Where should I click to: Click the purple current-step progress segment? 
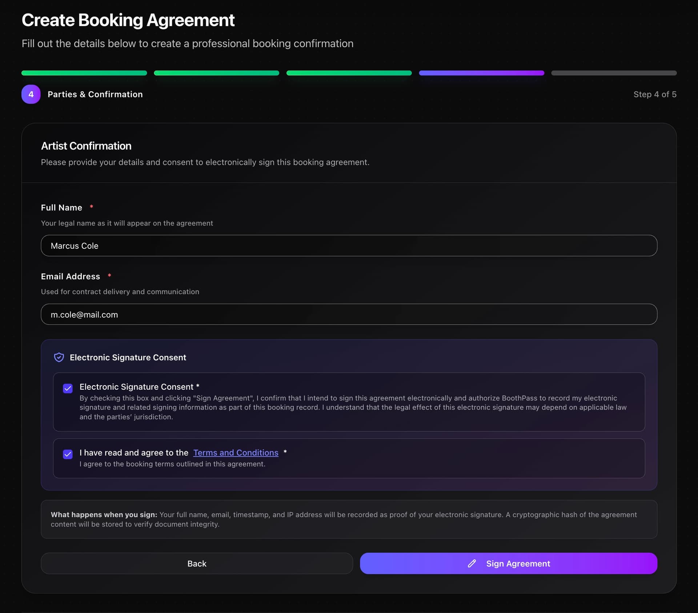coord(481,73)
